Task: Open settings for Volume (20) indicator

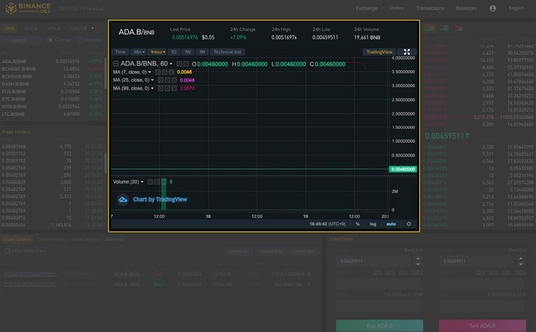Action: click(157, 182)
